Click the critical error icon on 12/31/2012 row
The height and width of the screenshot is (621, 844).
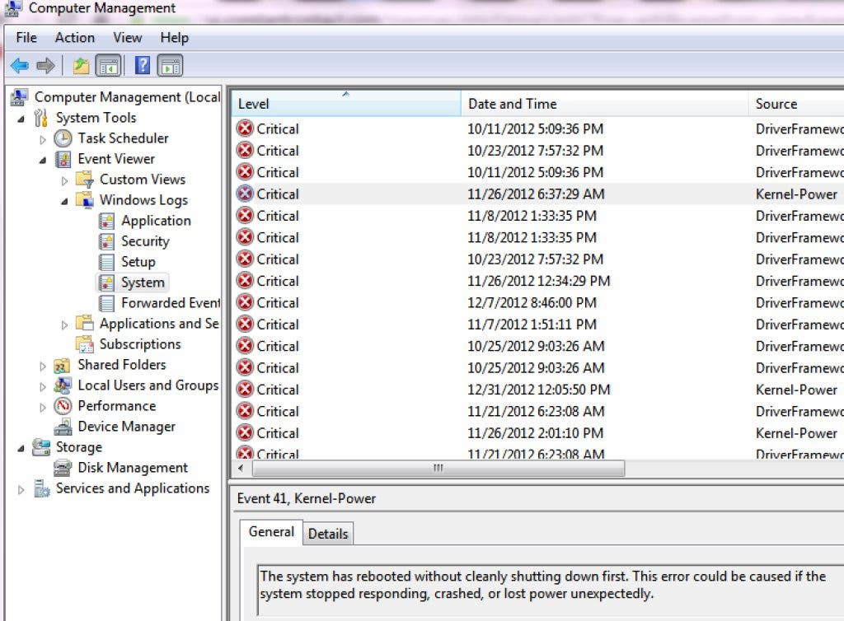pyautogui.click(x=245, y=389)
